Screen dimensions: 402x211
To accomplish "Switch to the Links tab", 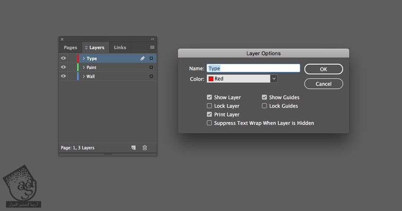I will pos(120,48).
